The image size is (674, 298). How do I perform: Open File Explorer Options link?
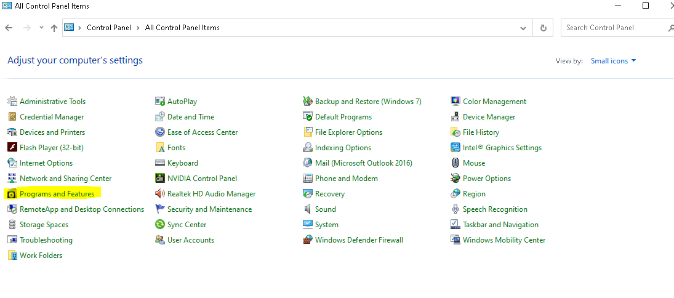[x=348, y=132]
